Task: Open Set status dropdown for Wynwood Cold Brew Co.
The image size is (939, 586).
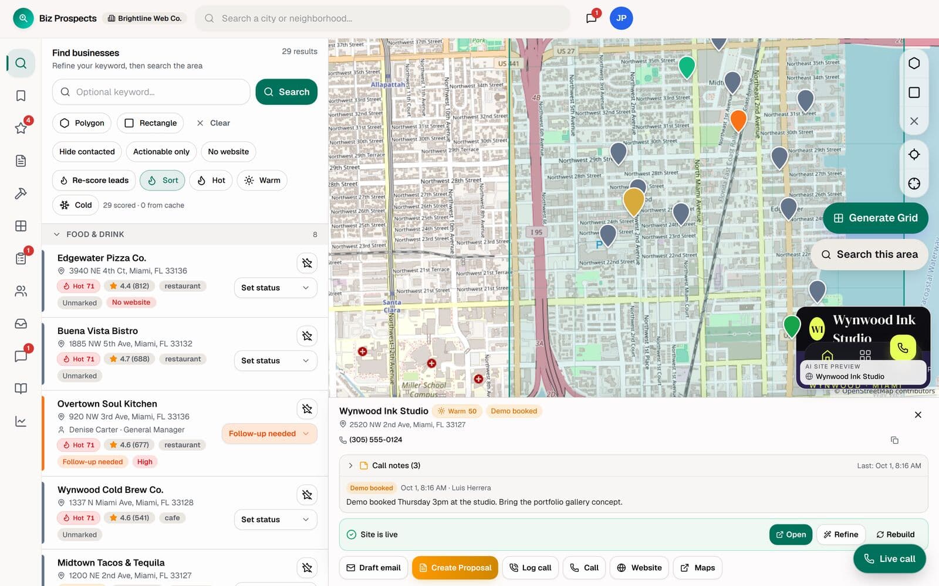Action: [275, 520]
